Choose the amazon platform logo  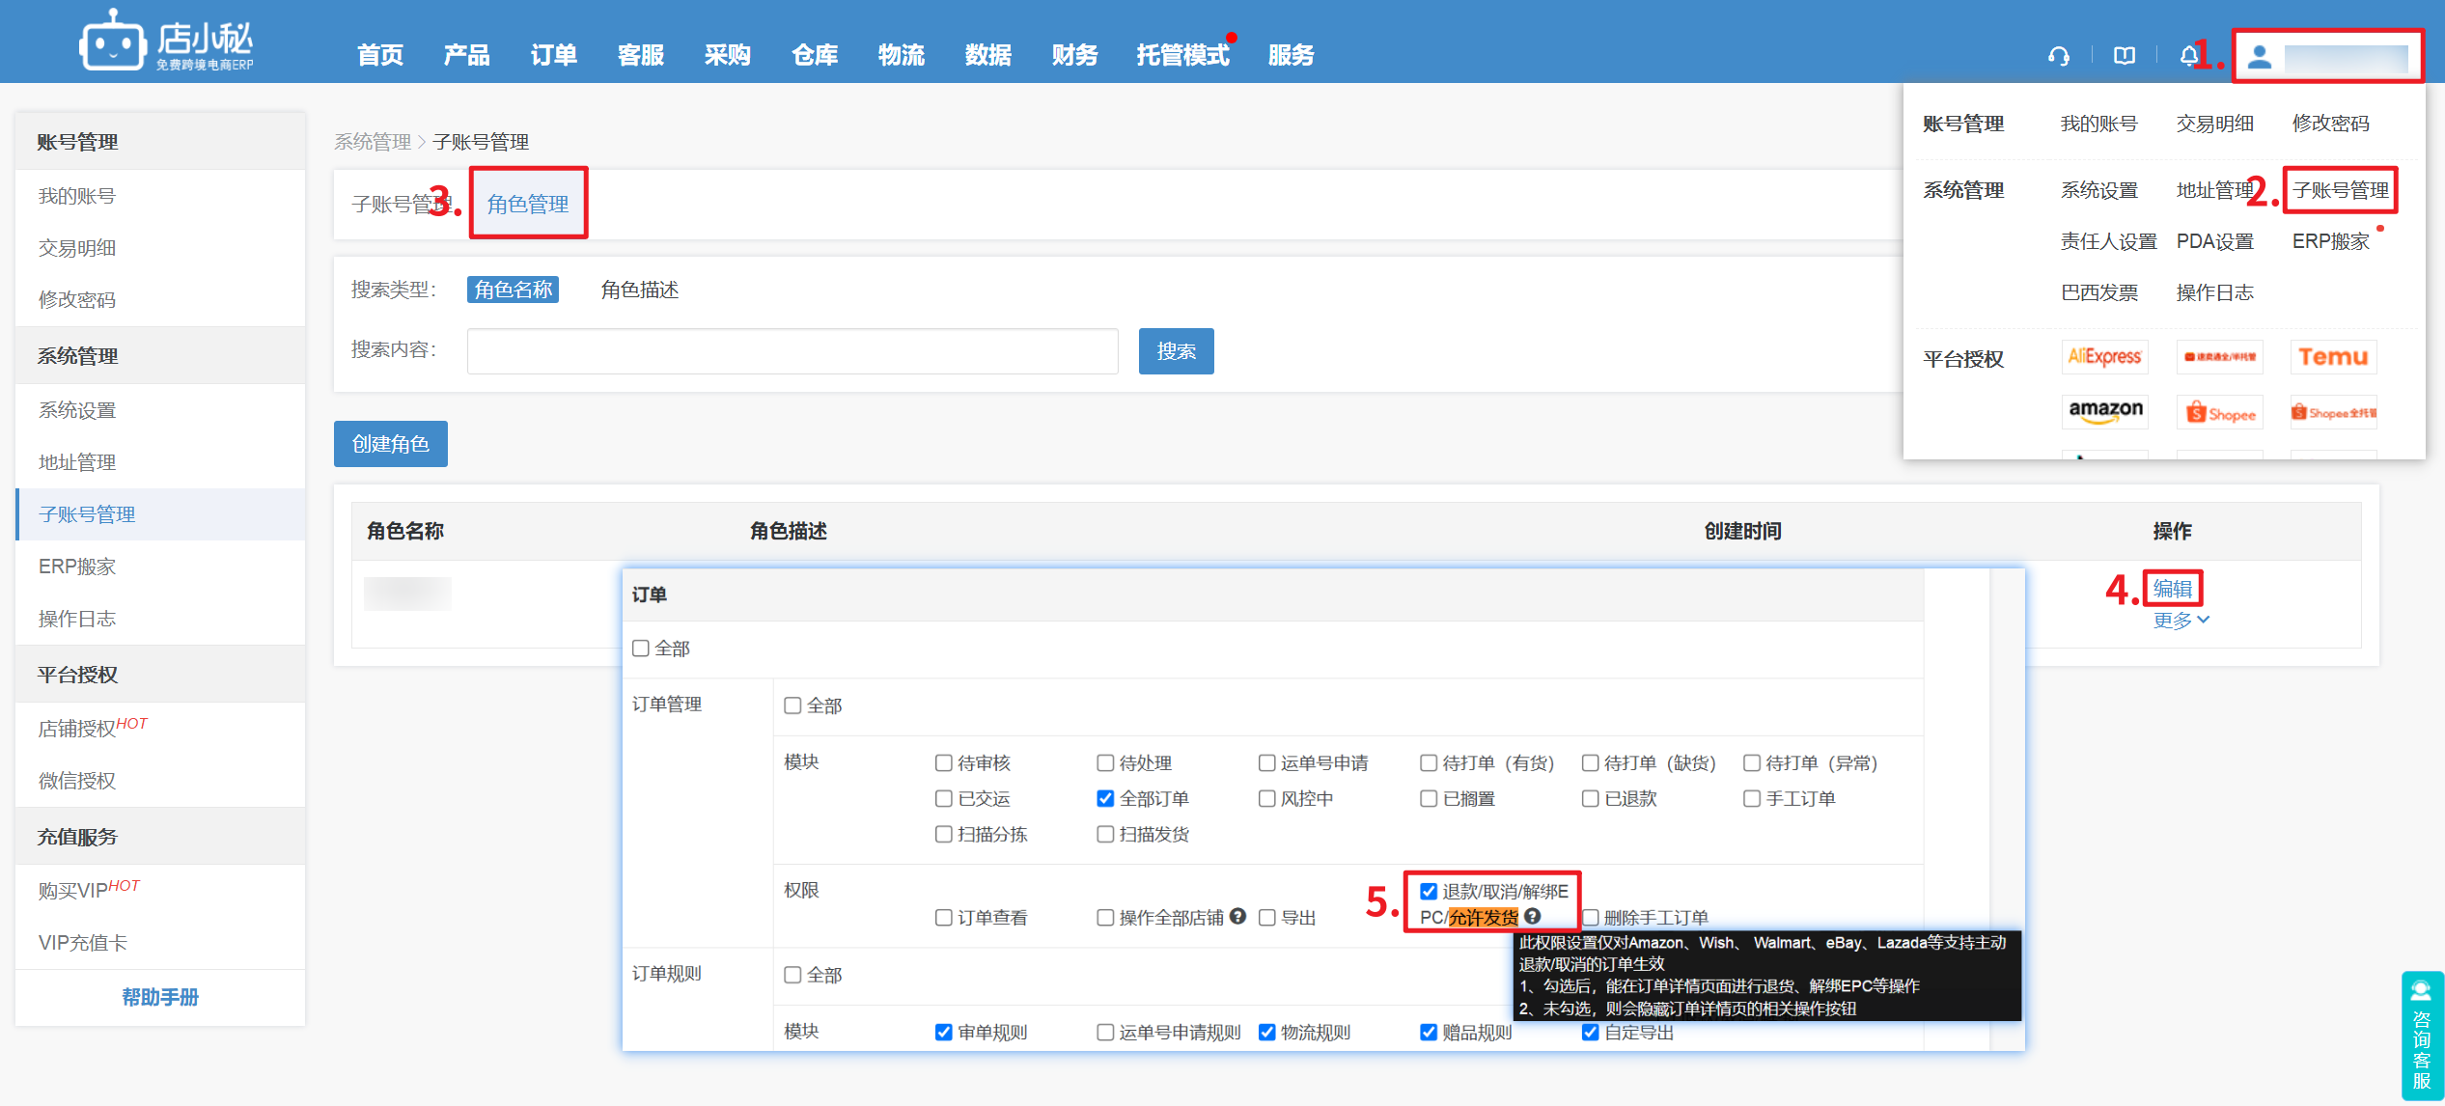click(2104, 412)
